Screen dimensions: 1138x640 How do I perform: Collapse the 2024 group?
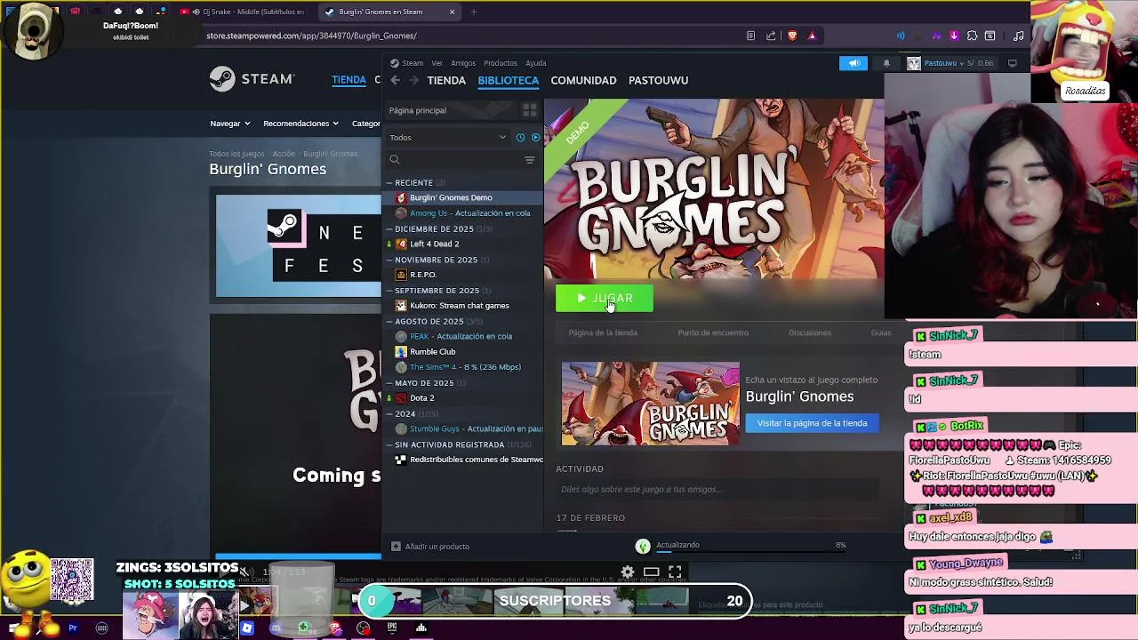(x=389, y=414)
